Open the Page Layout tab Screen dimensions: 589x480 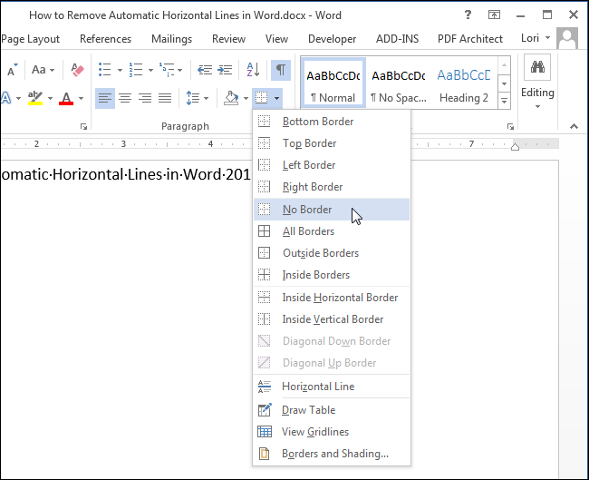pos(31,39)
